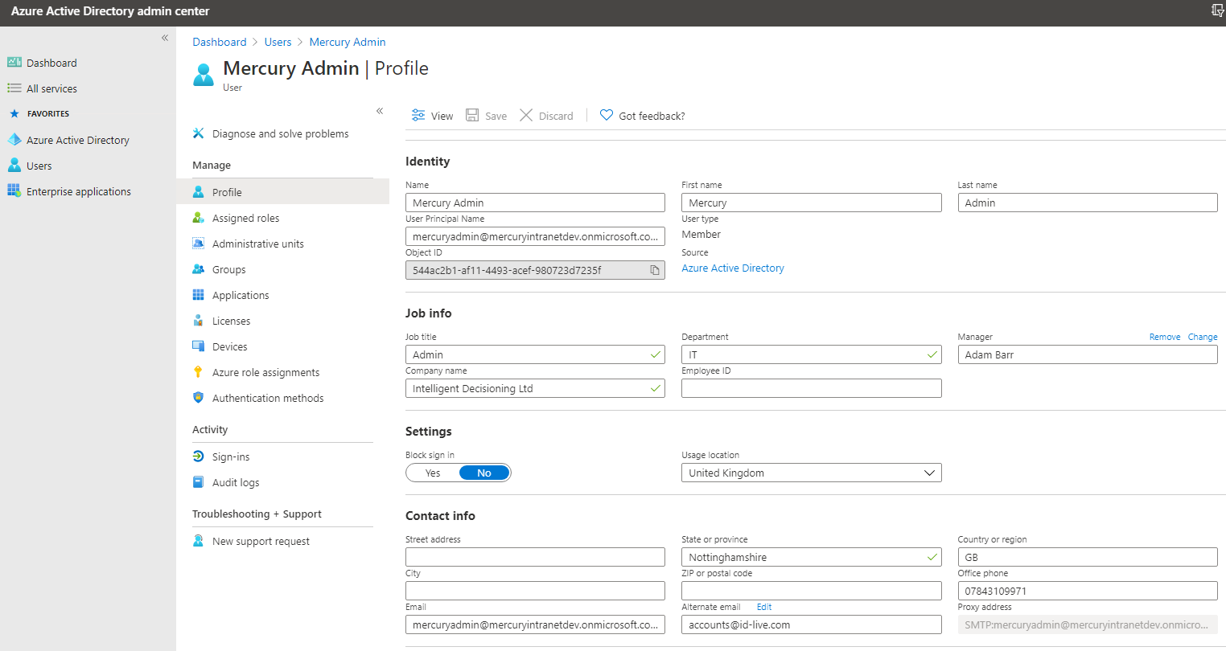Click the Sign-ins arrow icon
The width and height of the screenshot is (1226, 651).
pyautogui.click(x=199, y=457)
